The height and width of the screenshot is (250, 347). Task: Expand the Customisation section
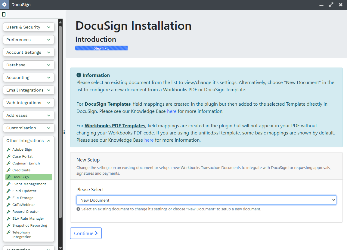click(29, 128)
